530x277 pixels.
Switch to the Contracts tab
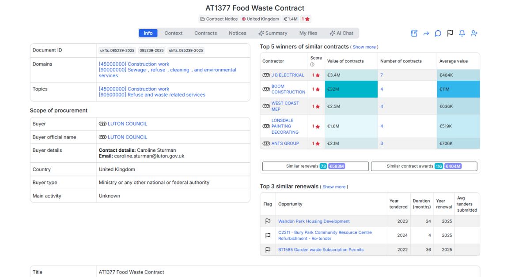click(205, 33)
